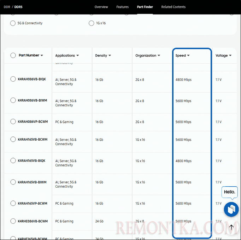Select part K4RHE086VB-BCWM checkbox

click(x=13, y=221)
